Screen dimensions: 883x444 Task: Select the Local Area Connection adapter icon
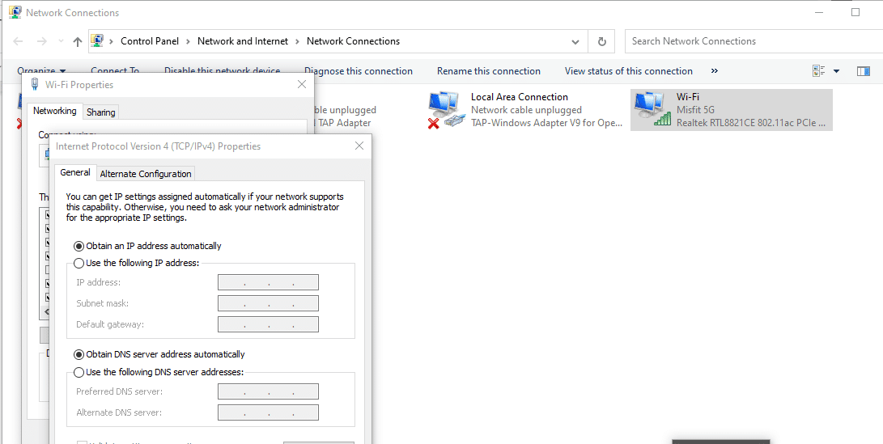pos(447,109)
